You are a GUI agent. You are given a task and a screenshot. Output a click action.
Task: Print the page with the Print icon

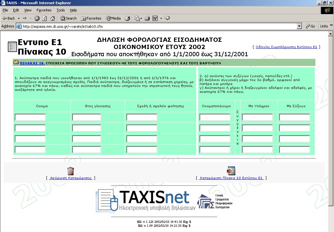pyautogui.click(x=147, y=18)
